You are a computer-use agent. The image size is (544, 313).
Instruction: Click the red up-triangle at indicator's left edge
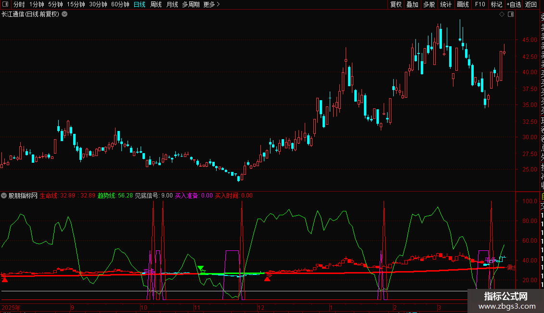[x=4, y=279]
